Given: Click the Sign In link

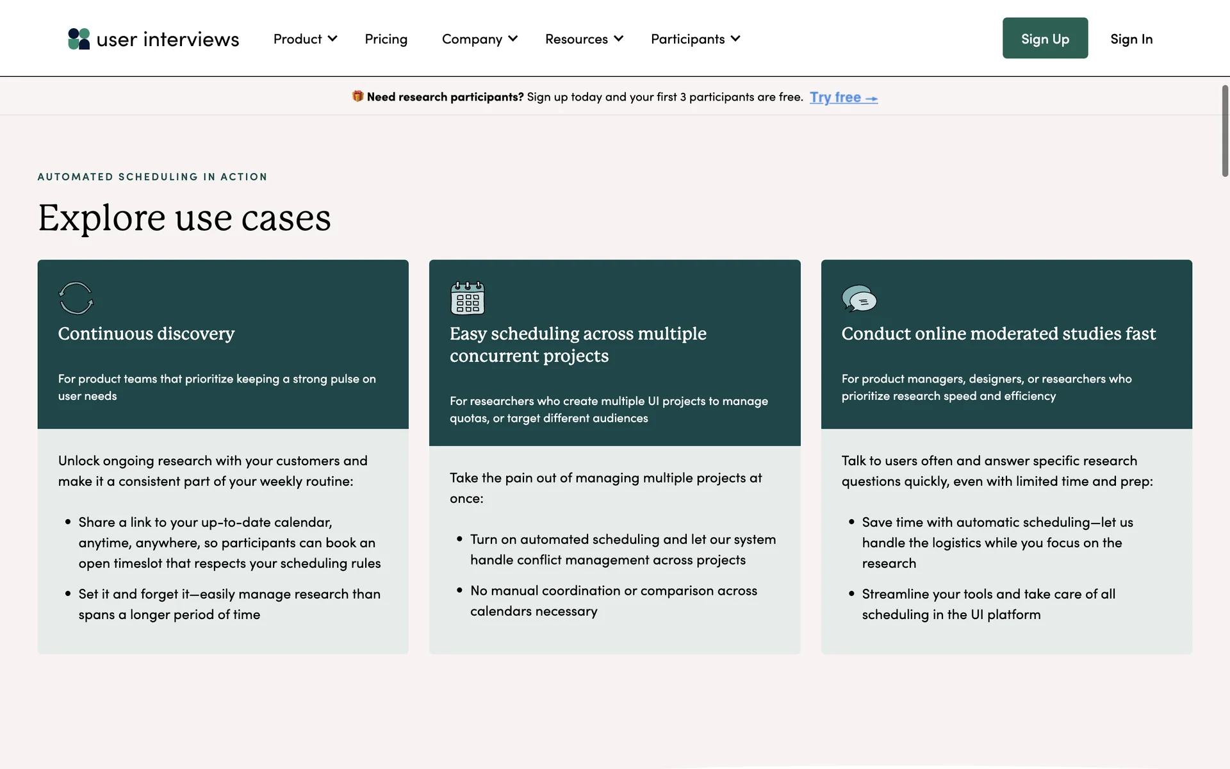Looking at the screenshot, I should tap(1131, 39).
